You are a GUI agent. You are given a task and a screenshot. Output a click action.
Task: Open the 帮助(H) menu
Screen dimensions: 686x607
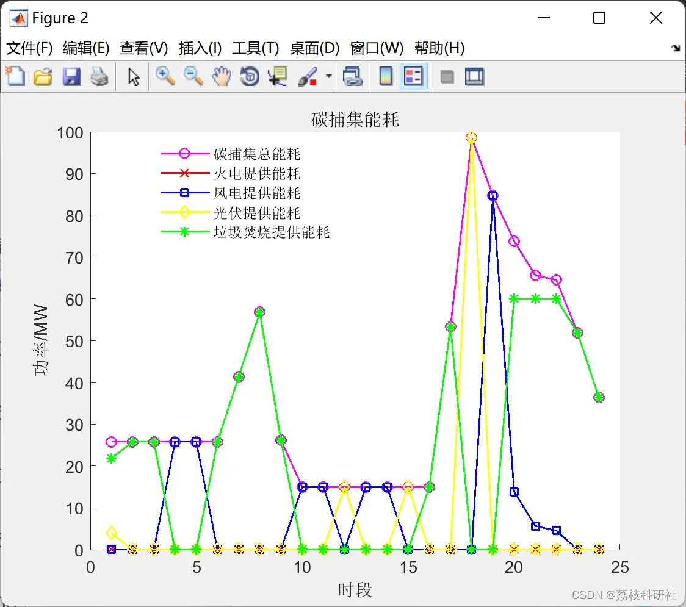click(x=439, y=48)
